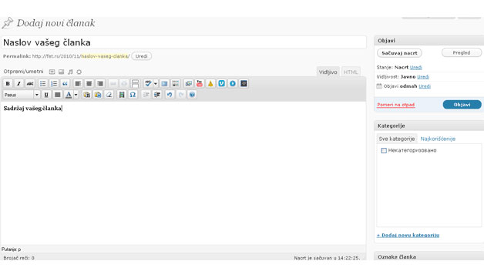Justify the text fully
This screenshot has height=278, width=484.
[57, 95]
